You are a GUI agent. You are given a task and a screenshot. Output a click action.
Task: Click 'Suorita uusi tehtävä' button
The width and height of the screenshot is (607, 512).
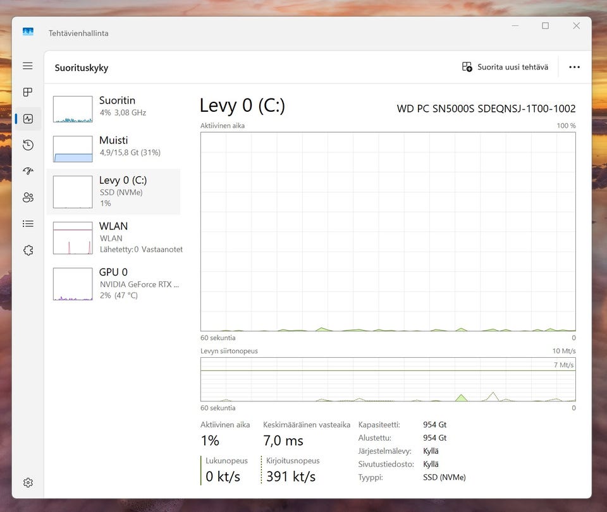505,67
